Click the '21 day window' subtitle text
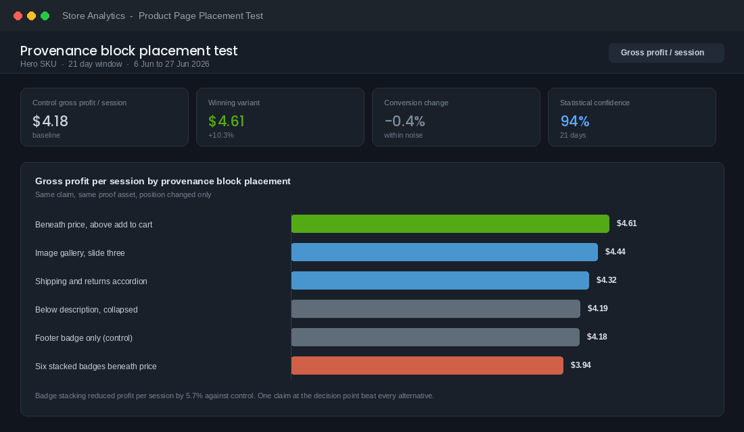This screenshot has width=744, height=432. point(95,64)
